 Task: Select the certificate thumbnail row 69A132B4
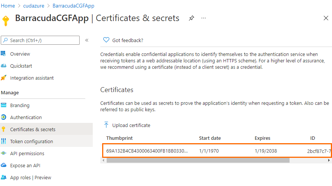pyautogui.click(x=147, y=151)
